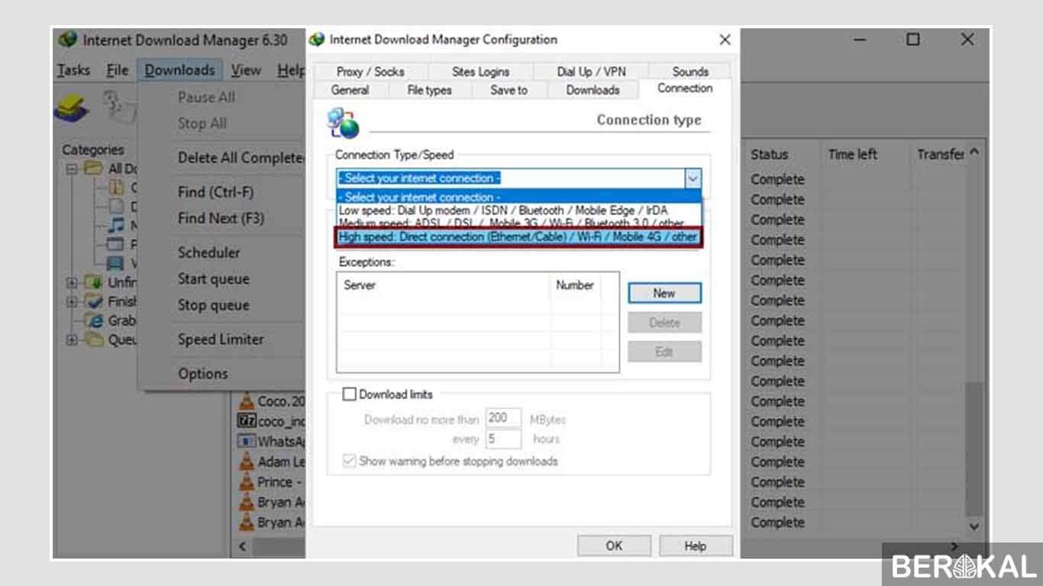This screenshot has width=1043, height=586.
Task: Click the every hours input field
Action: (x=503, y=439)
